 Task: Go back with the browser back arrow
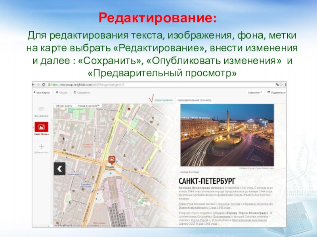(33, 85)
